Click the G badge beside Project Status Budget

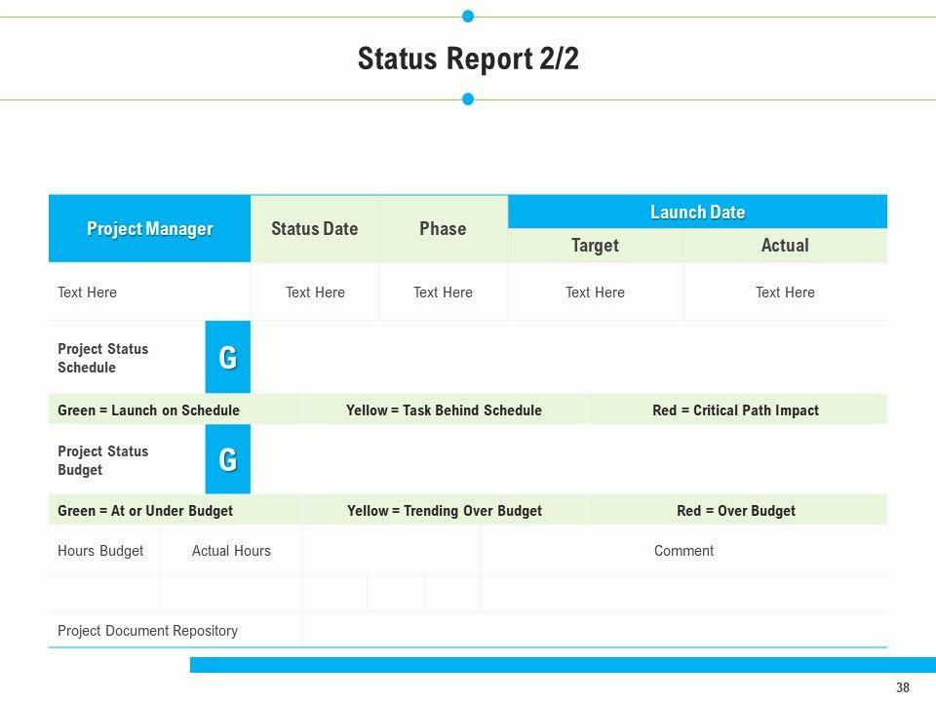227,459
